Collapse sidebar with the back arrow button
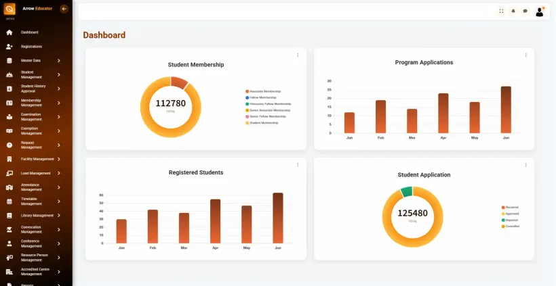Image resolution: width=556 pixels, height=286 pixels. pos(64,9)
